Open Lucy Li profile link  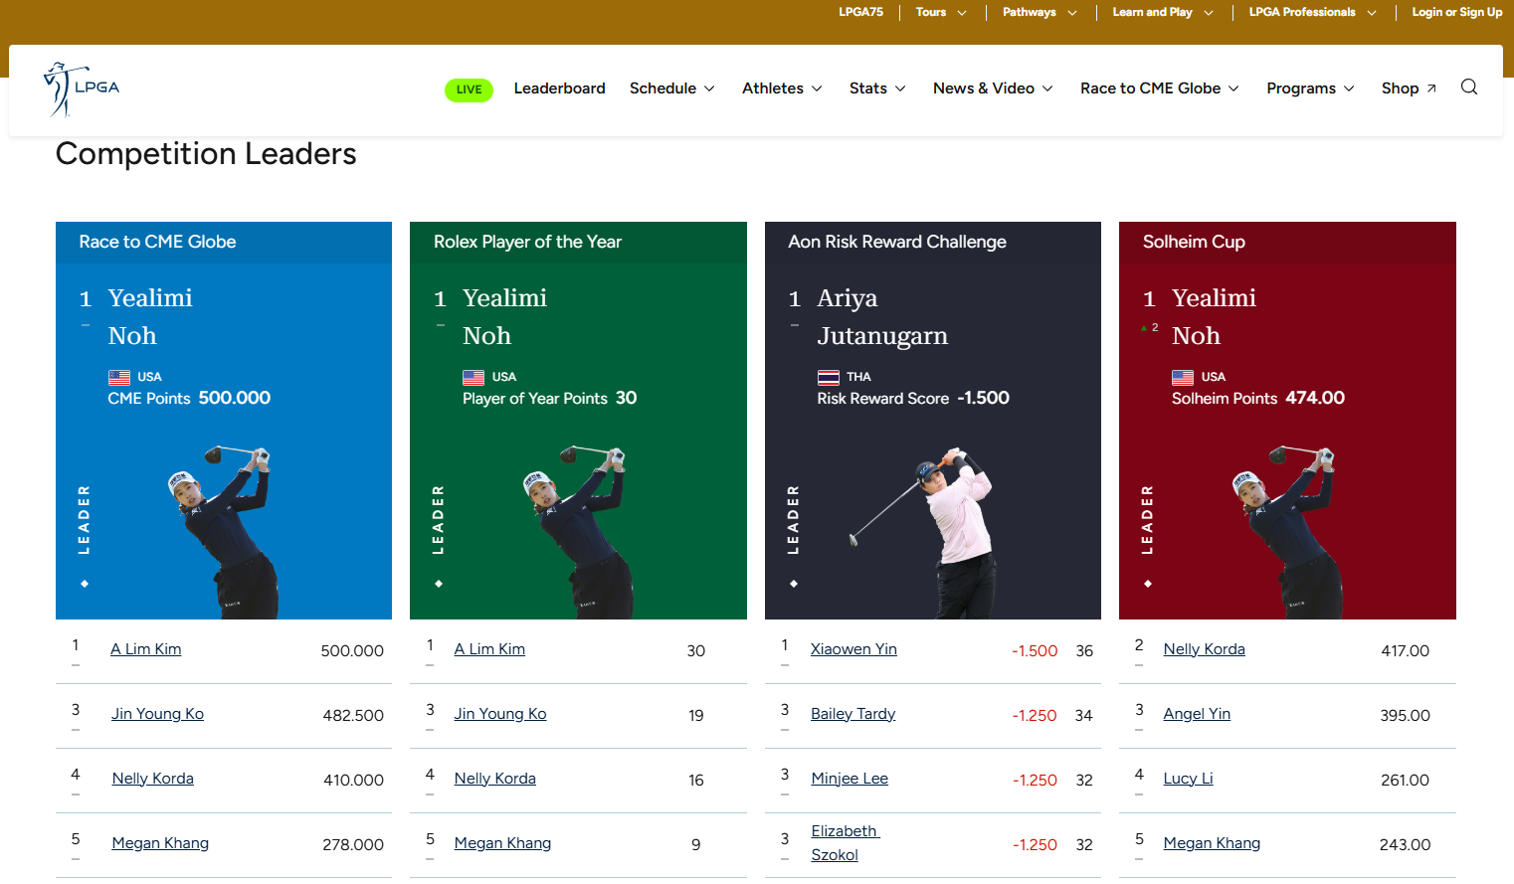(1188, 779)
